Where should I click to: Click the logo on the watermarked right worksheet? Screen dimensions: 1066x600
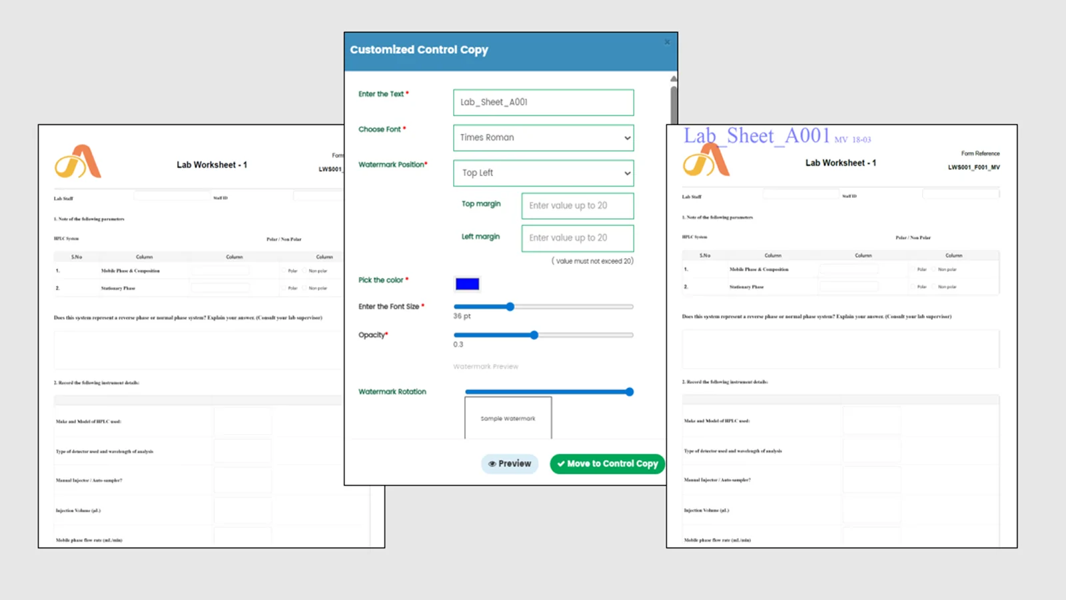(706, 161)
